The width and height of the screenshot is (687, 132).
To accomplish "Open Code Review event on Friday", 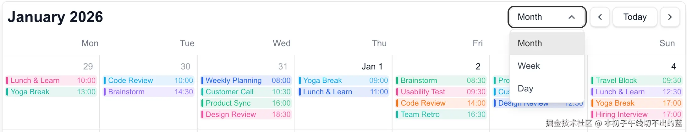I will click(441, 103).
